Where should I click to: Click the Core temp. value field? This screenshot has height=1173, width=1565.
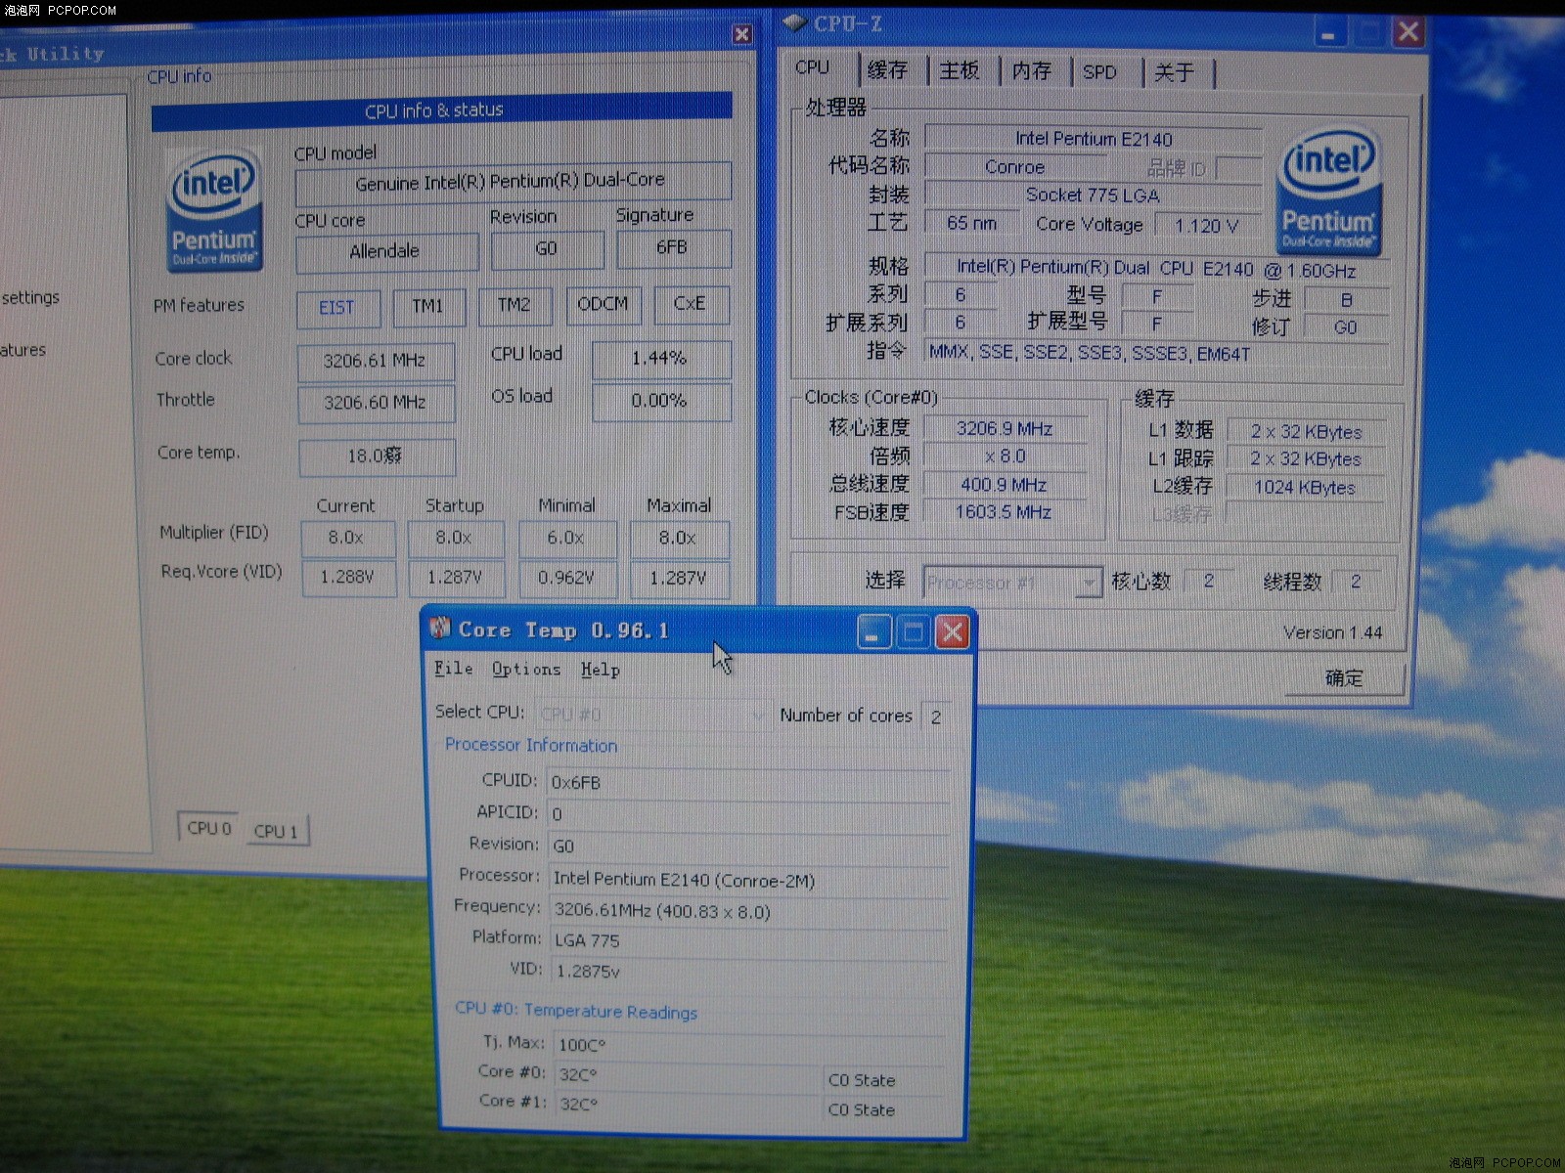(x=377, y=456)
